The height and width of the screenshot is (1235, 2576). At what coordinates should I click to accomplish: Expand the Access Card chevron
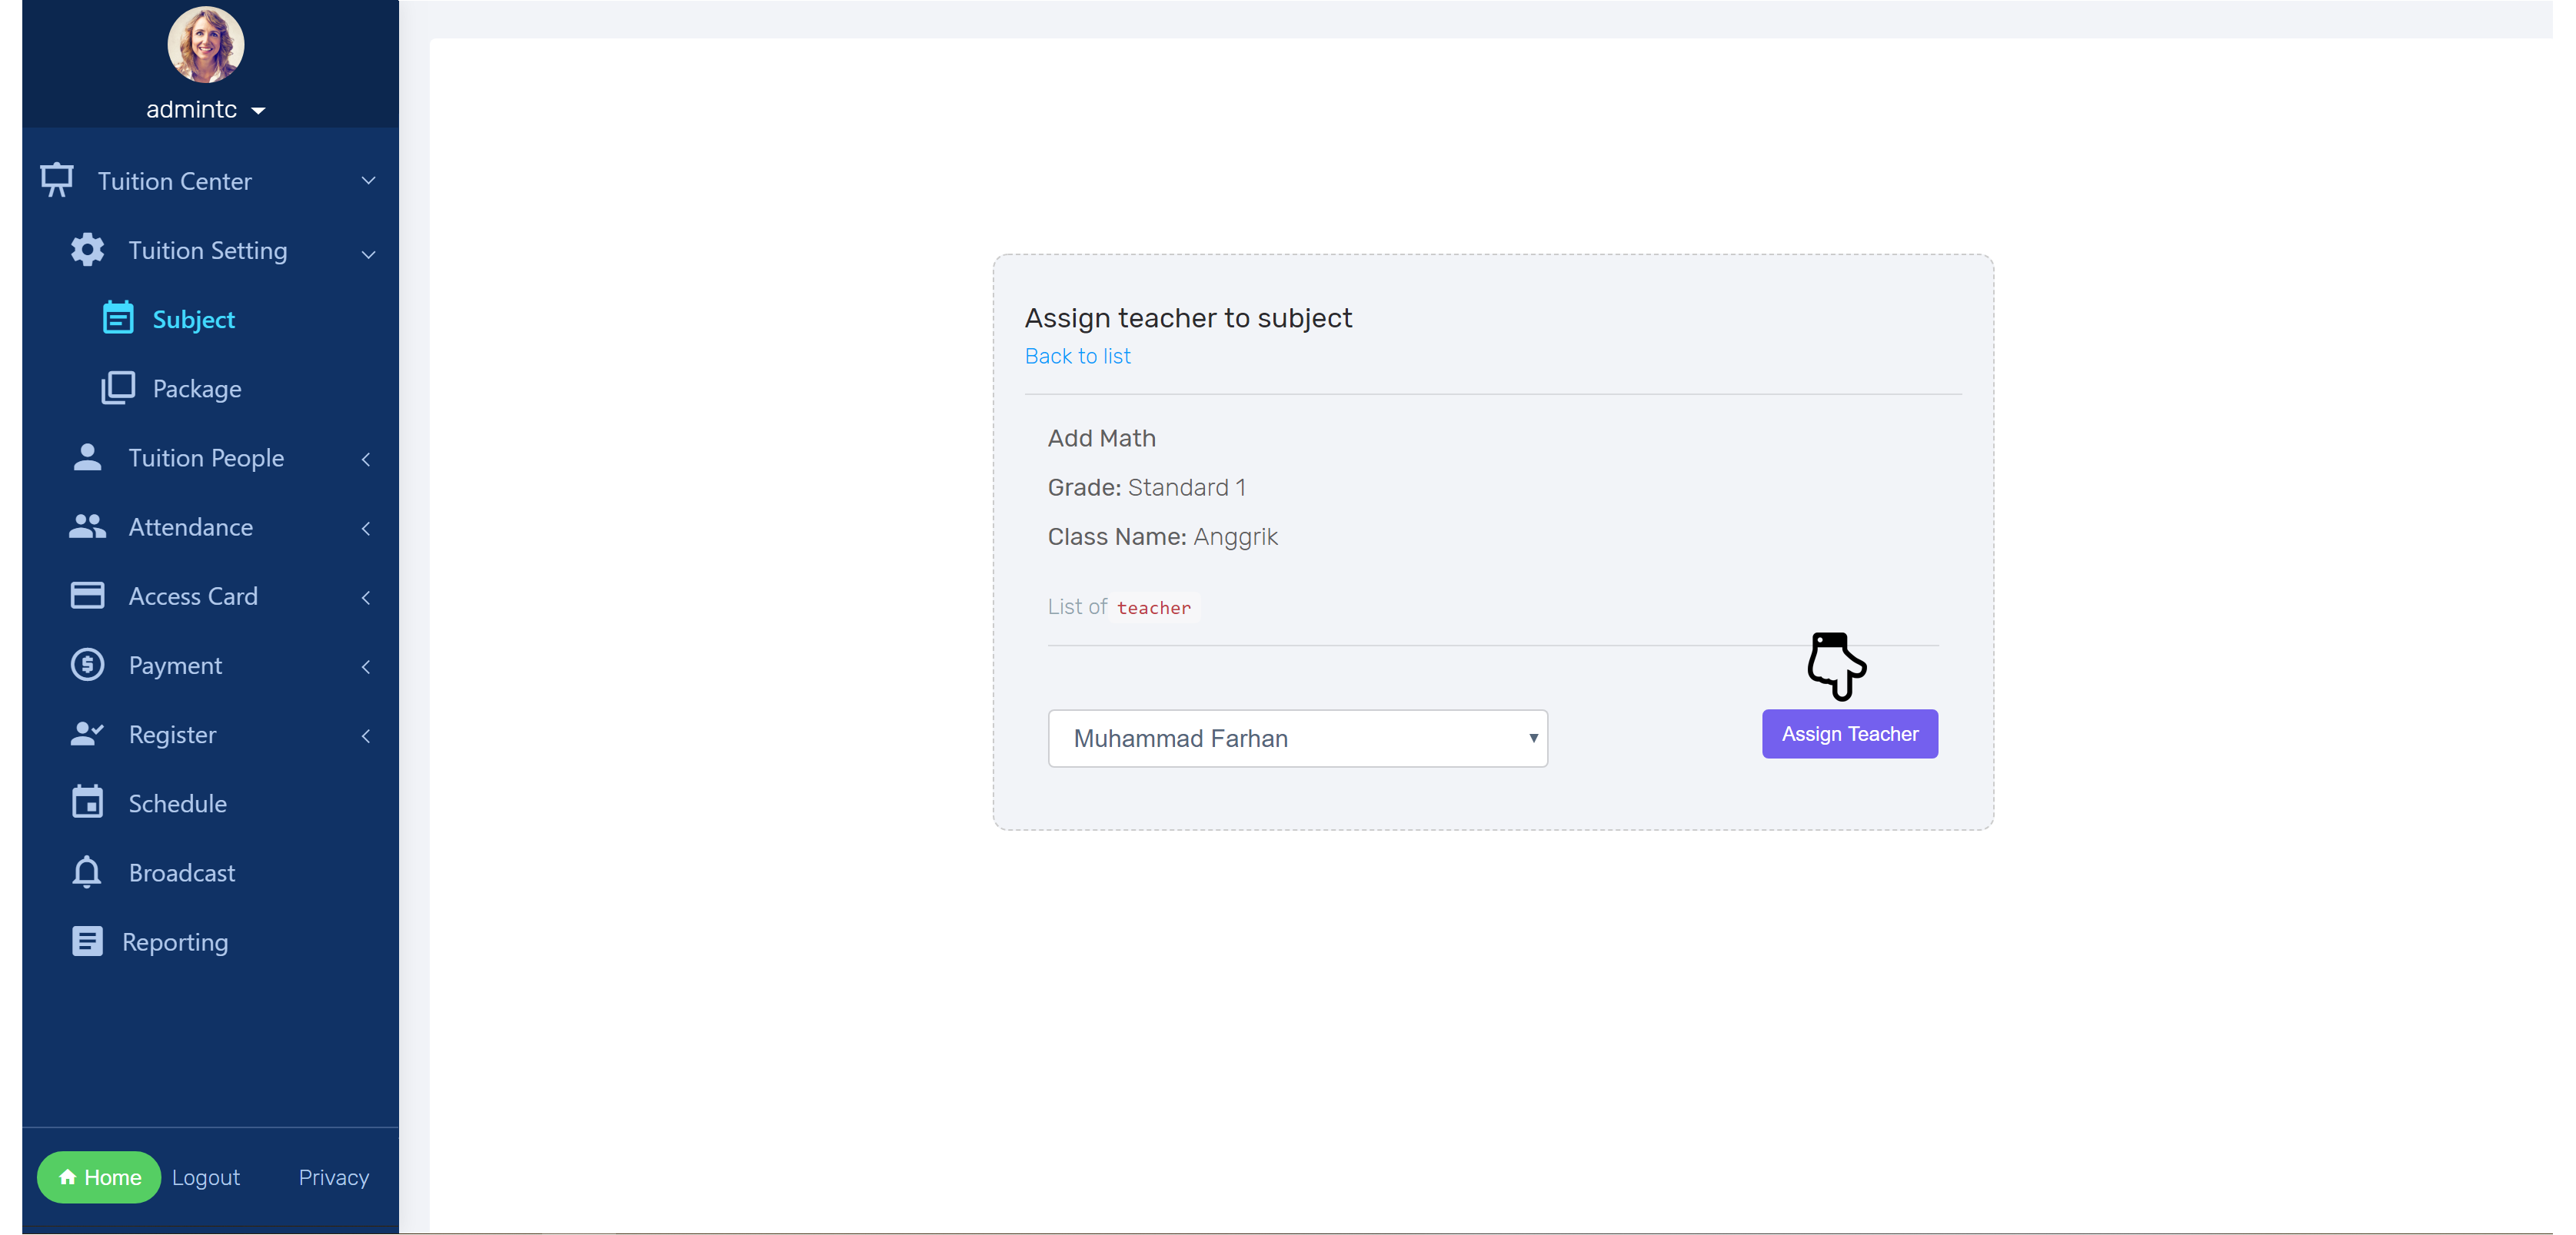tap(366, 596)
